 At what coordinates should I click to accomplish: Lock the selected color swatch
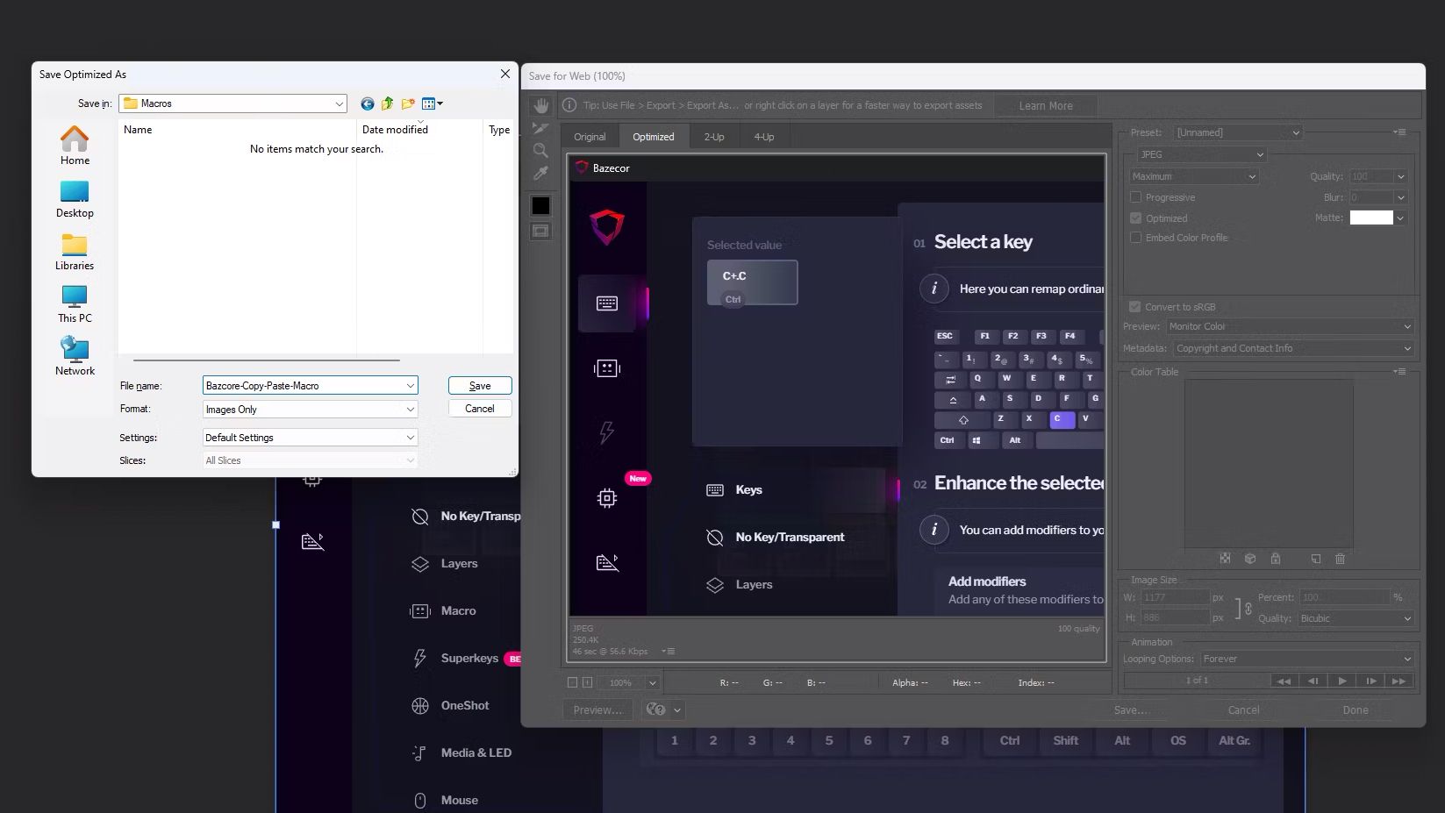1276,559
